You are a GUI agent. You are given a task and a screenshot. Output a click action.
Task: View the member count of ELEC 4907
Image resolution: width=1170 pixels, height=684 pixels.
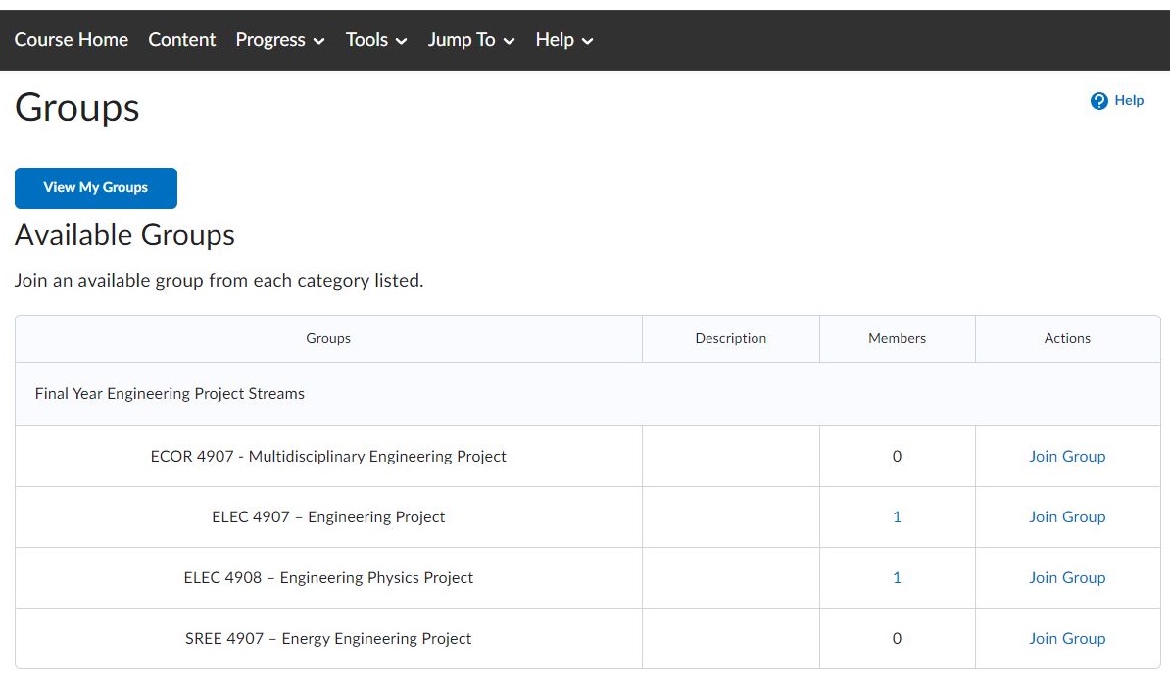point(897,517)
